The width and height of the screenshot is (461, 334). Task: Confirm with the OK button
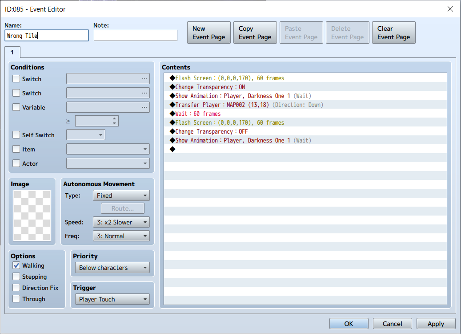[349, 324]
